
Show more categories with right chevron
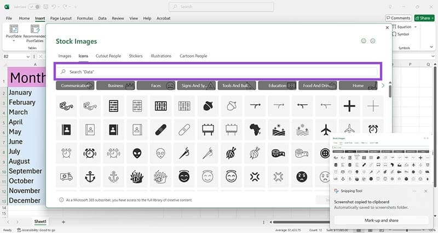pos(383,86)
